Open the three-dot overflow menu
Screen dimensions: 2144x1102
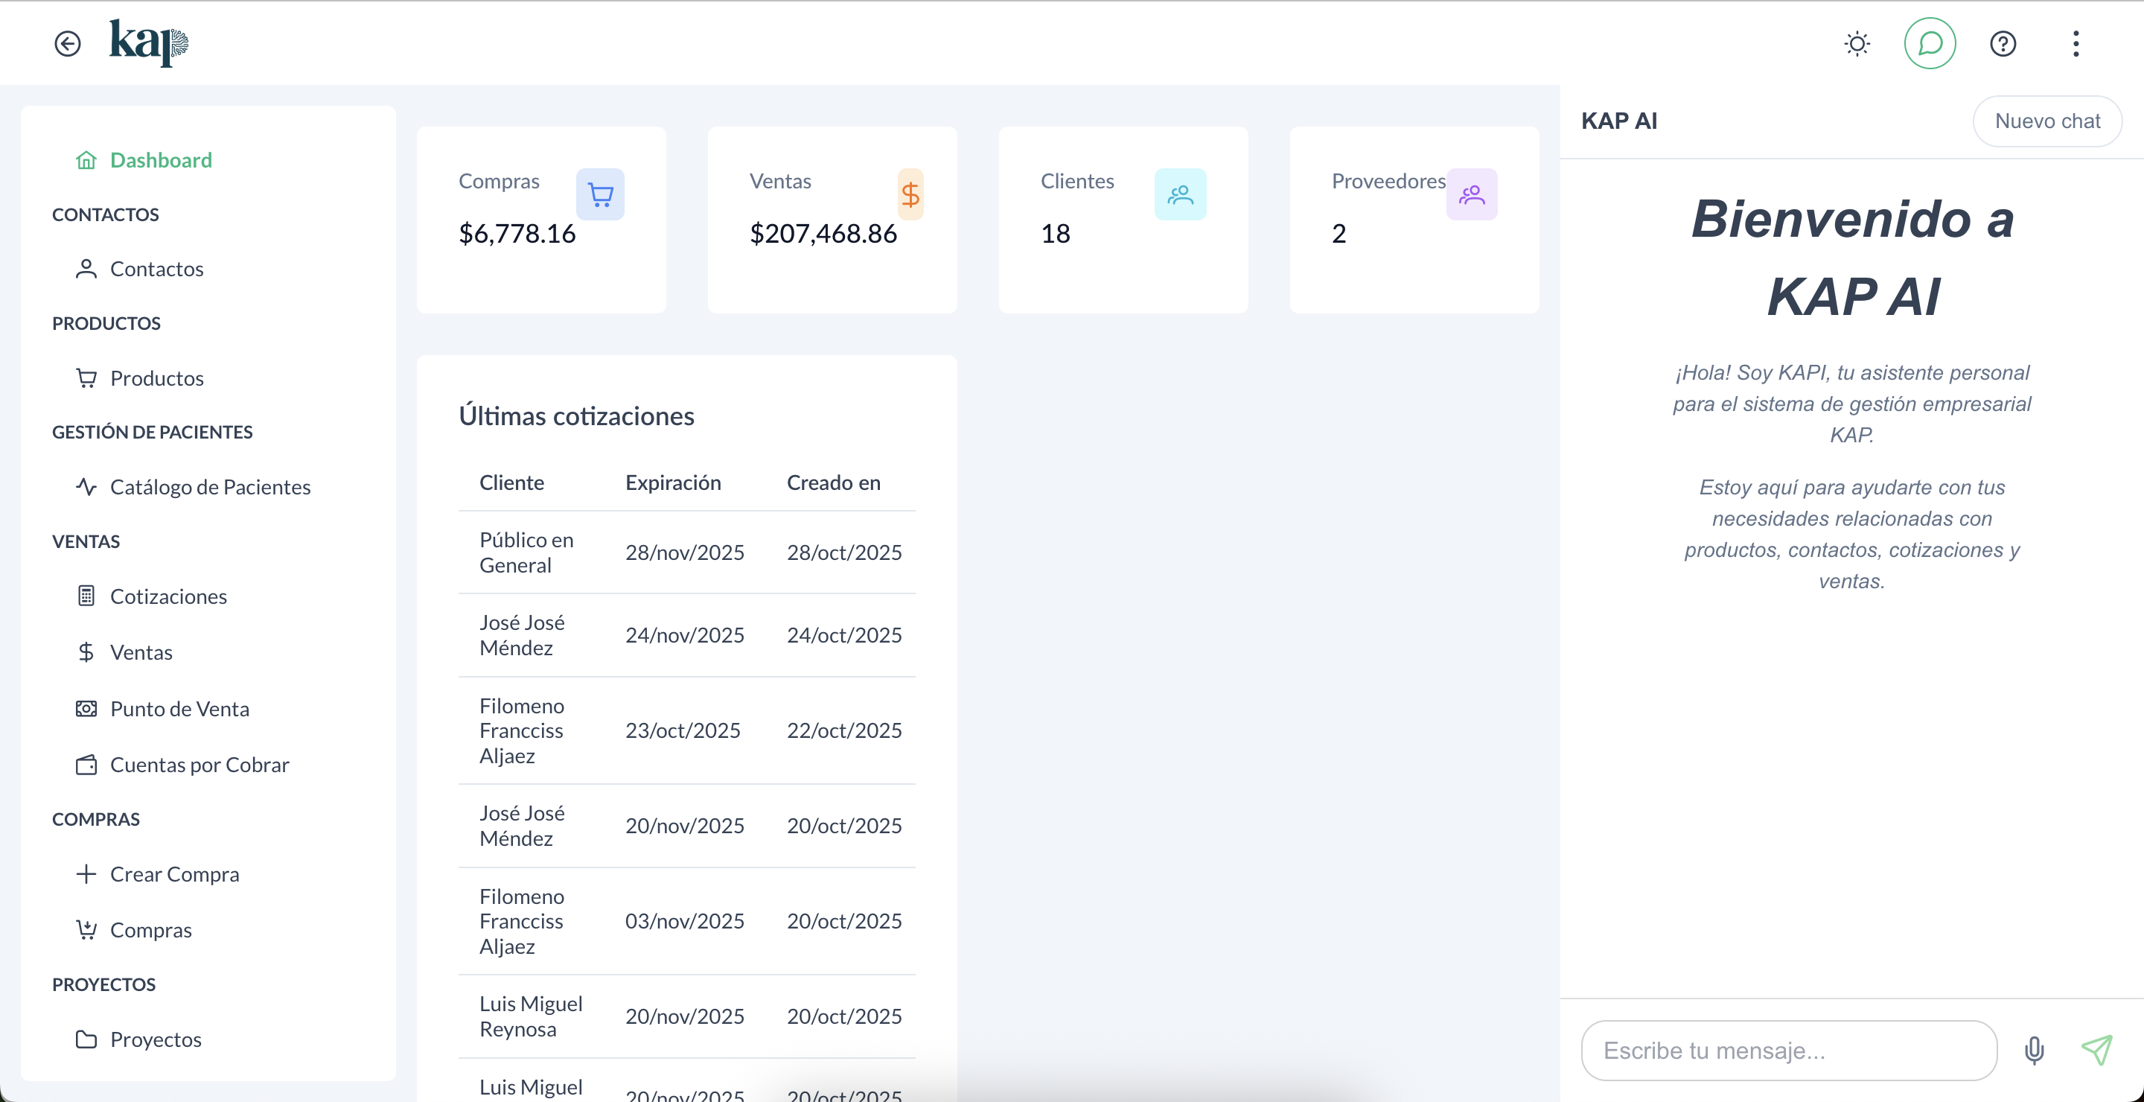(2075, 43)
